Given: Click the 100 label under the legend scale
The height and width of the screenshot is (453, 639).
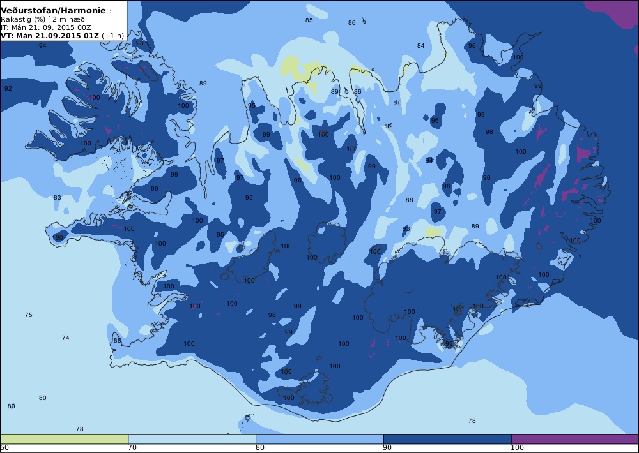Looking at the screenshot, I should pos(518,448).
